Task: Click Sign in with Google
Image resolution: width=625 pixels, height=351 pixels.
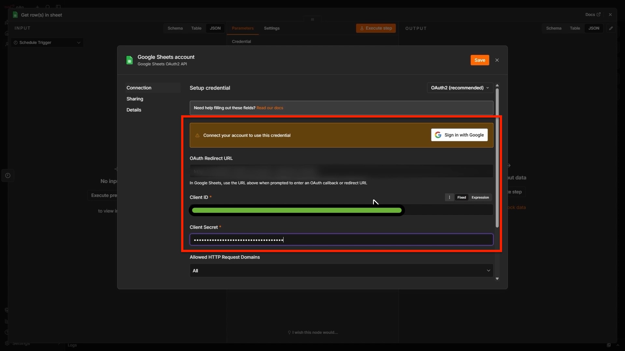Action: (x=459, y=135)
